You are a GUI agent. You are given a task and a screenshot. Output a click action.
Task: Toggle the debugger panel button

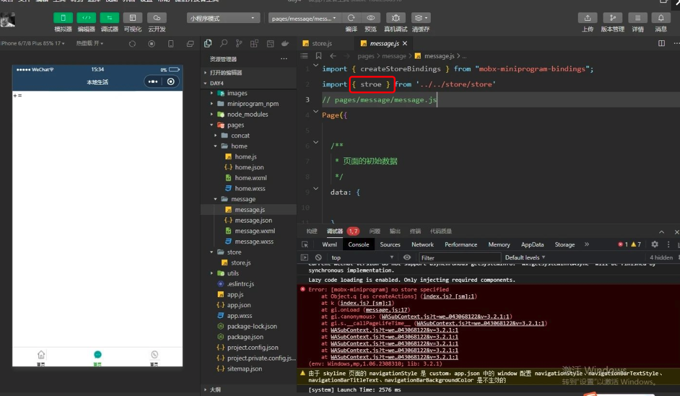(109, 18)
